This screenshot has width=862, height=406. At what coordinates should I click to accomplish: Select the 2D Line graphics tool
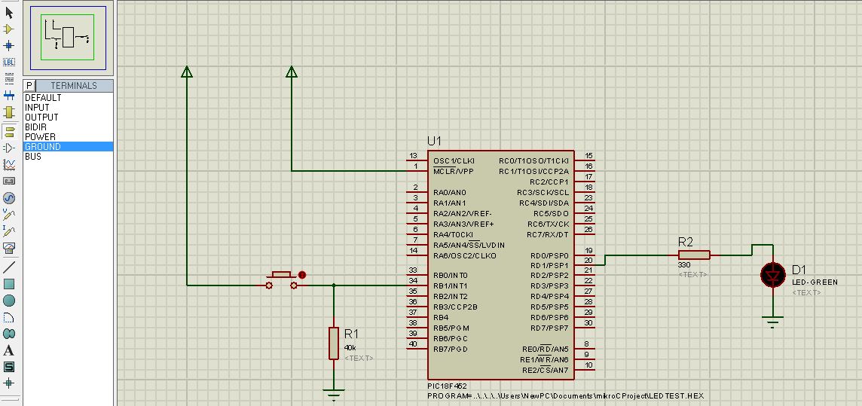pos(9,267)
